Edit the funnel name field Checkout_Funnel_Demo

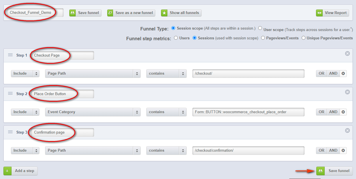tap(35, 13)
